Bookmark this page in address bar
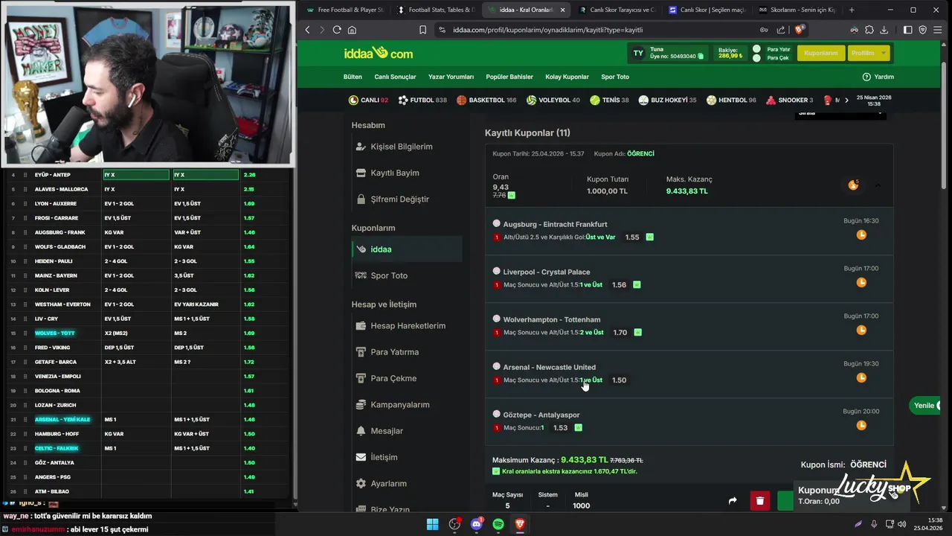952x536 pixels. (422, 30)
